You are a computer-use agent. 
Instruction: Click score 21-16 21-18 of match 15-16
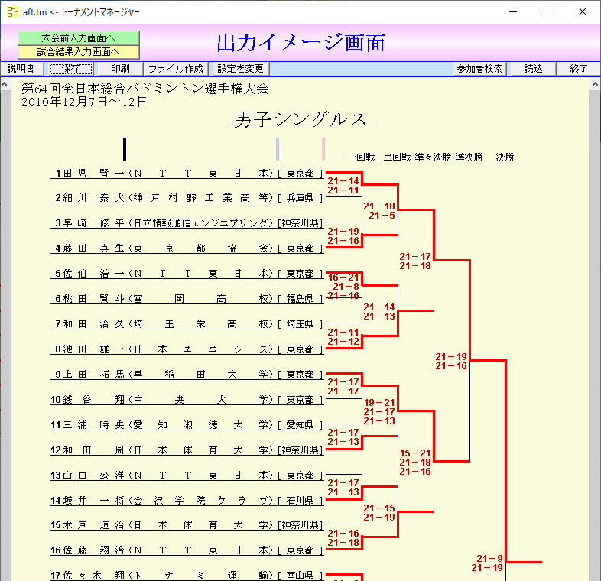[x=343, y=538]
